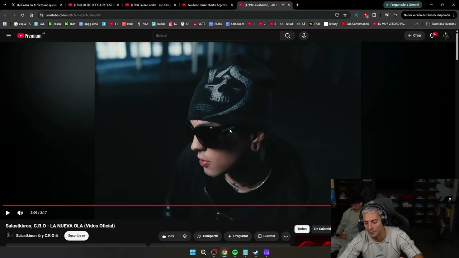459x258 pixels.
Task: Open the opgg keria bookmark
Action: click(x=88, y=24)
